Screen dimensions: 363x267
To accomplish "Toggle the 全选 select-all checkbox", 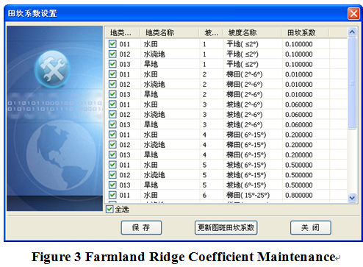I will (x=109, y=209).
